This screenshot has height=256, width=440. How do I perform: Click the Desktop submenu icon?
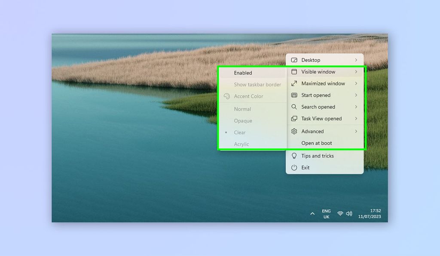click(294, 60)
